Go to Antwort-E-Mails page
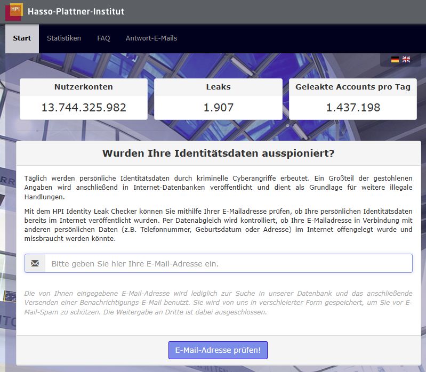This screenshot has height=372, width=426. pos(151,38)
